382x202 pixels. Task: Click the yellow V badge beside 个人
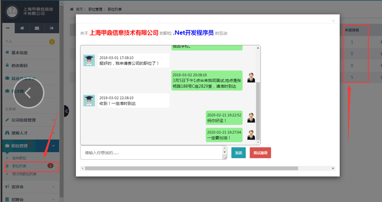click(52, 42)
